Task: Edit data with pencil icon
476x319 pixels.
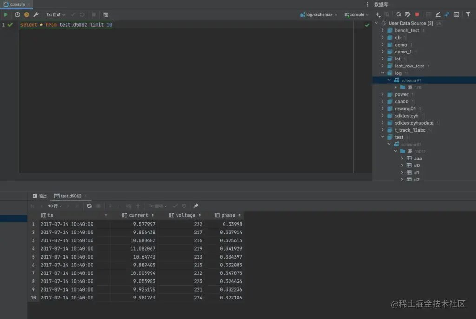Action: [x=438, y=14]
